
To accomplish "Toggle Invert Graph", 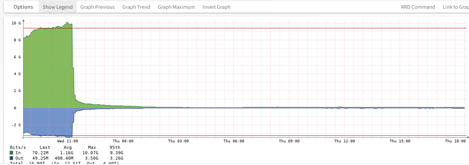I will click(x=216, y=7).
